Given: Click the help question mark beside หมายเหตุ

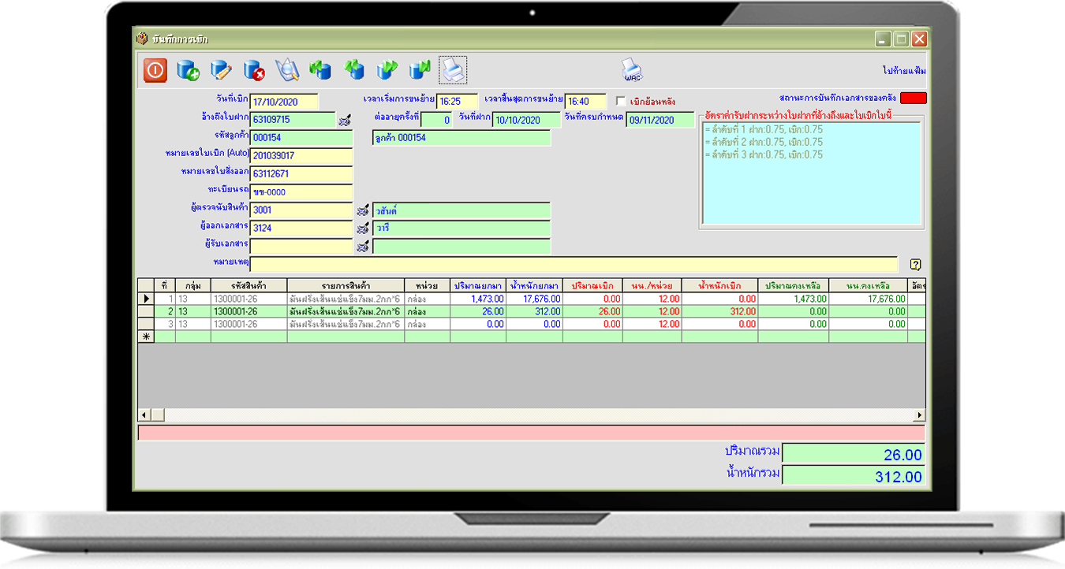Looking at the screenshot, I should tap(915, 265).
